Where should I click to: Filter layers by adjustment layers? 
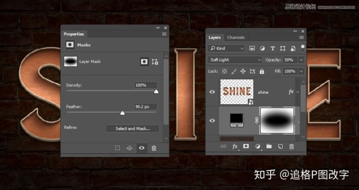pos(262,48)
